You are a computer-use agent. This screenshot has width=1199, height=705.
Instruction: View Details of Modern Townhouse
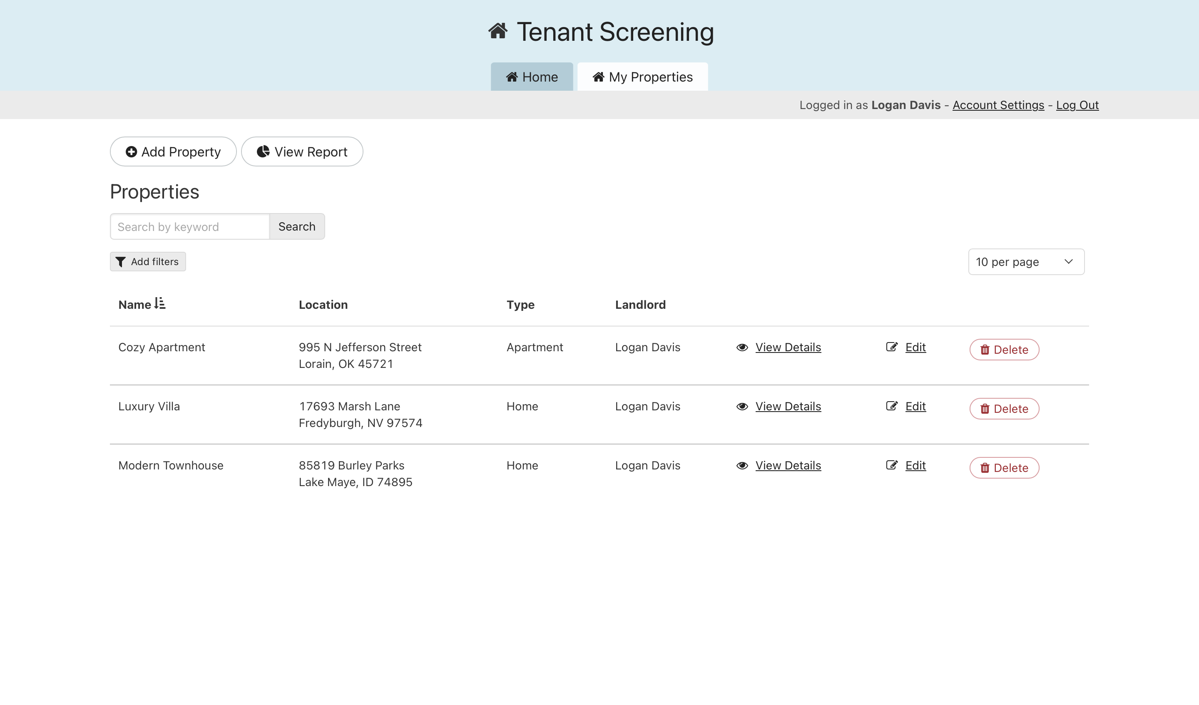pyautogui.click(x=788, y=466)
